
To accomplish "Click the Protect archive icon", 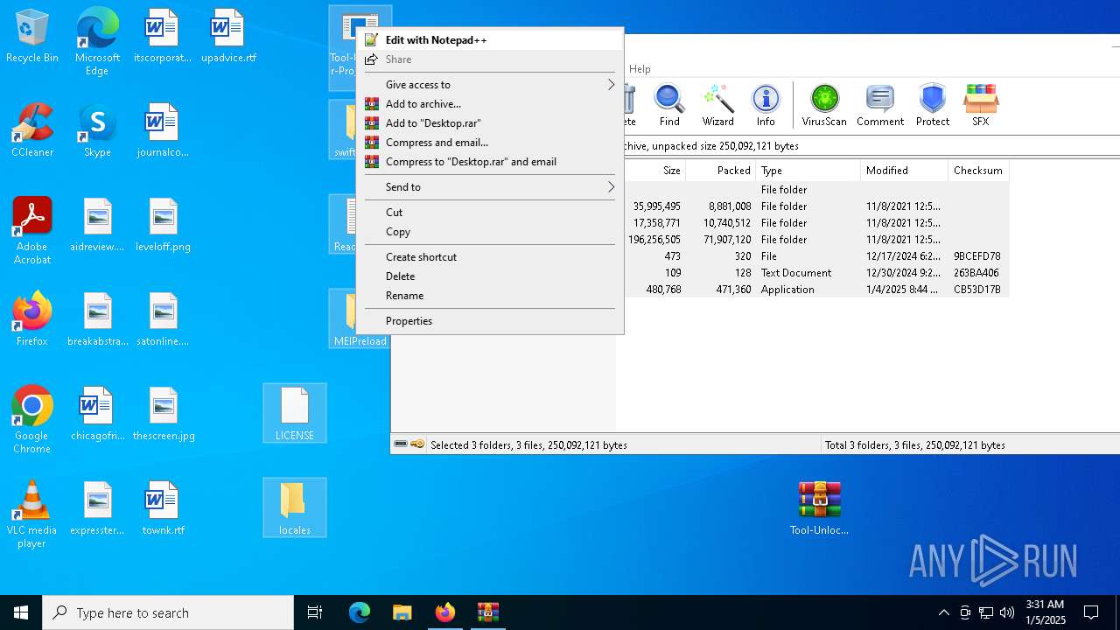I will 933,105.
